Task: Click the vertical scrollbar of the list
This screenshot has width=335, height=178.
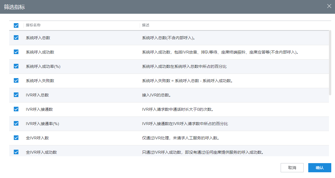Action: point(330,63)
